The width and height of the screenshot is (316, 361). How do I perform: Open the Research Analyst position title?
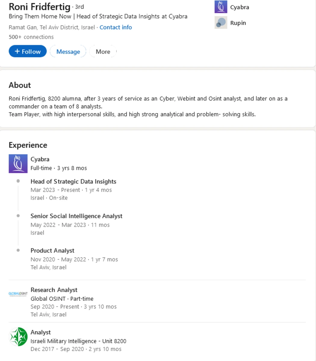(54, 290)
